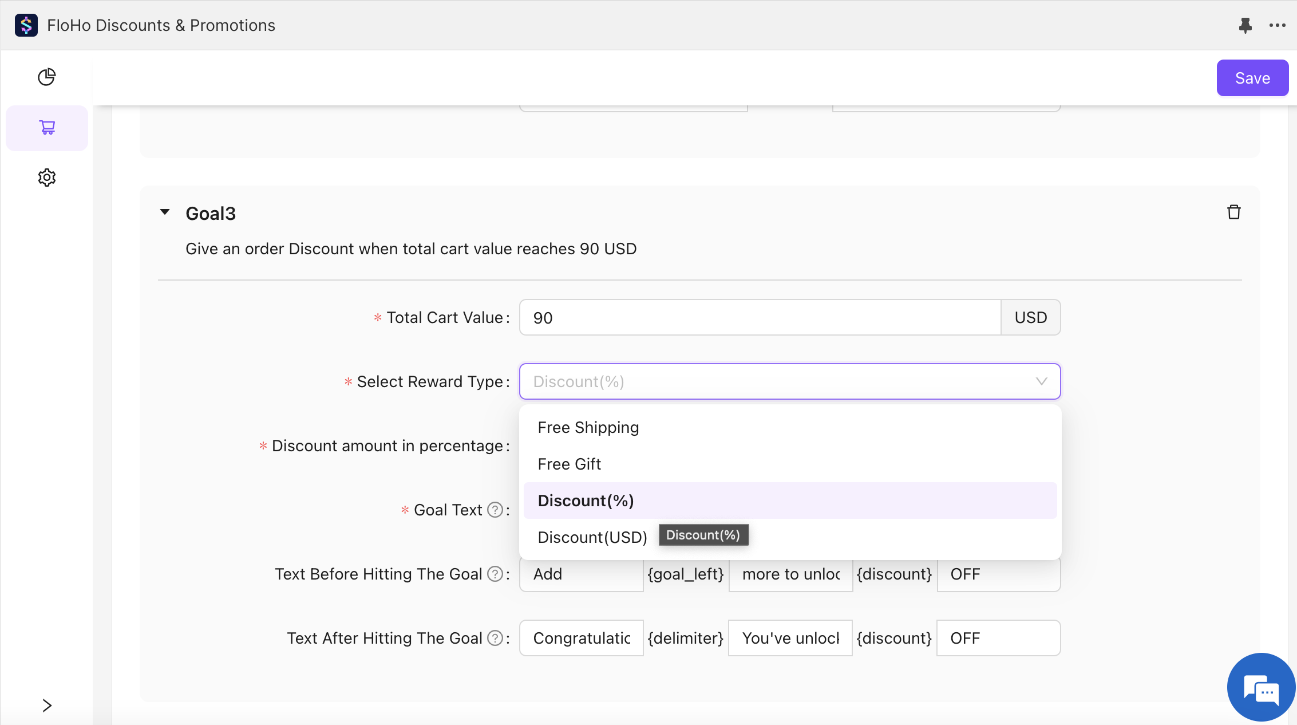Screen dimensions: 1297x725
Task: Select Discount(USD) reward option
Action: [592, 538]
